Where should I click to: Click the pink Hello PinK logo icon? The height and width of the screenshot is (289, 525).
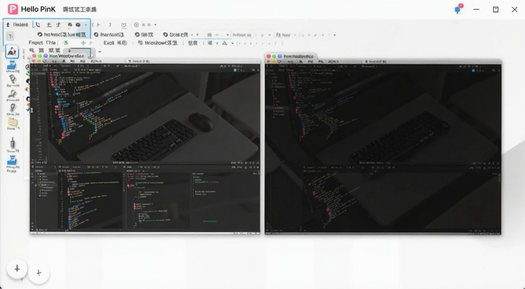12,9
